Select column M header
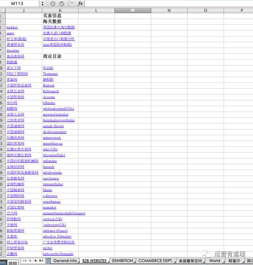 pos(133,10)
